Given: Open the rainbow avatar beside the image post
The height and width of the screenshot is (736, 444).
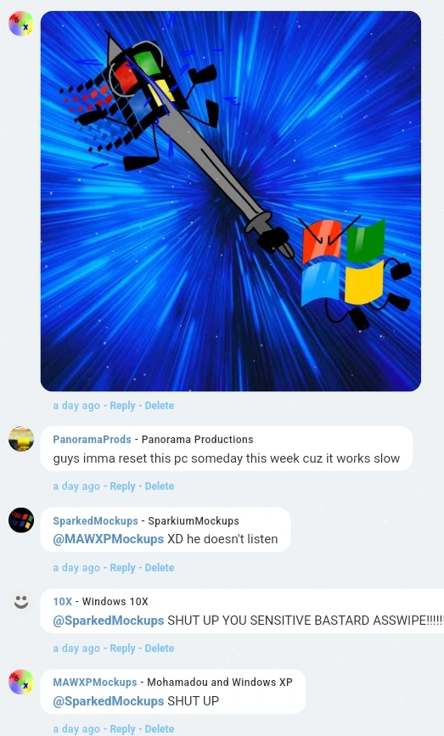Looking at the screenshot, I should pos(21,24).
